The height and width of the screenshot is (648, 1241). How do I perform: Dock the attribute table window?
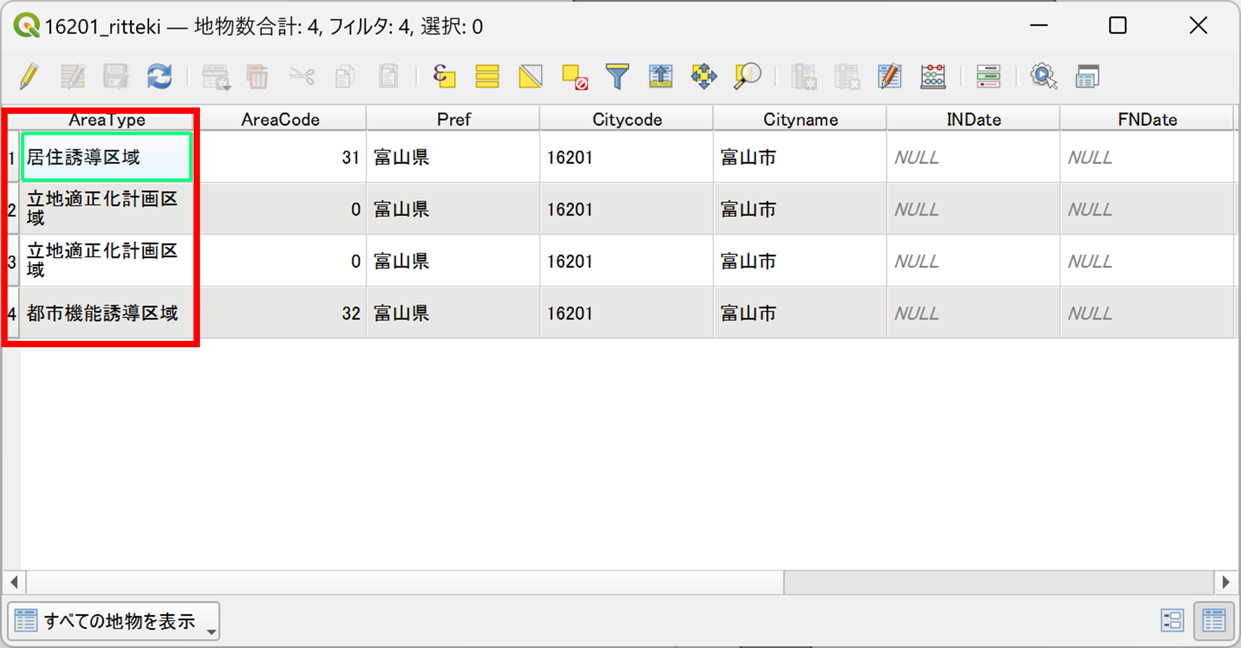pyautogui.click(x=1087, y=77)
